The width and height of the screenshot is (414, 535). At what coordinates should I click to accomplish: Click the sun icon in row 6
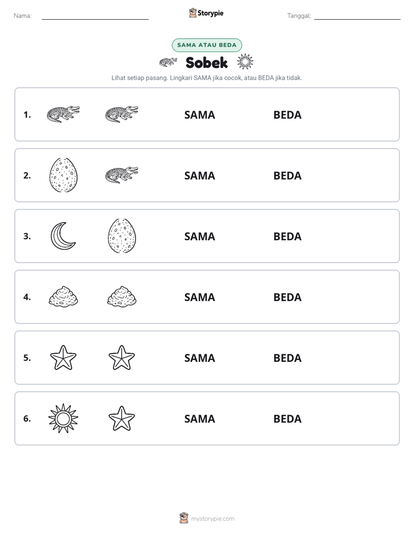click(x=63, y=418)
